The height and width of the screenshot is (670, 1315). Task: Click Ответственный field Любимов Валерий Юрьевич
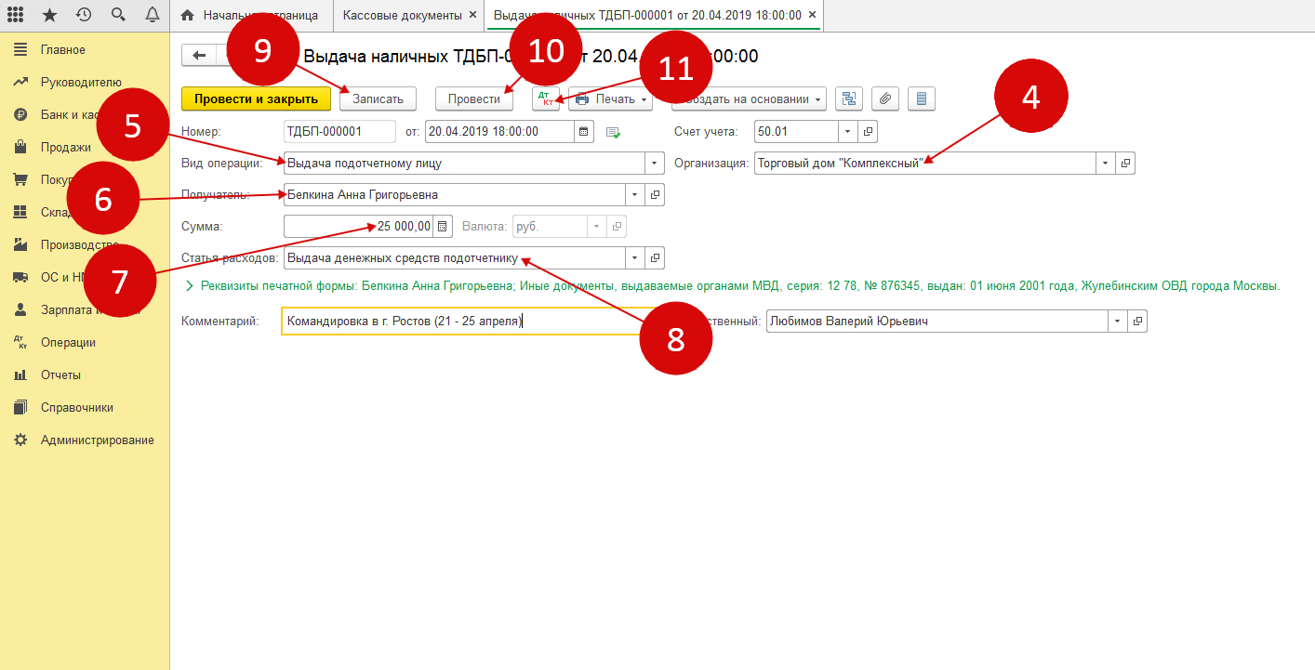click(x=937, y=322)
